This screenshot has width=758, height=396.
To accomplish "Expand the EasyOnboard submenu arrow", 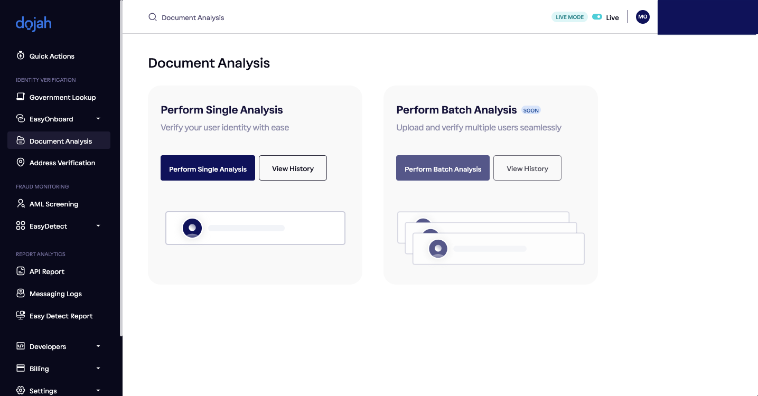I will tap(98, 119).
